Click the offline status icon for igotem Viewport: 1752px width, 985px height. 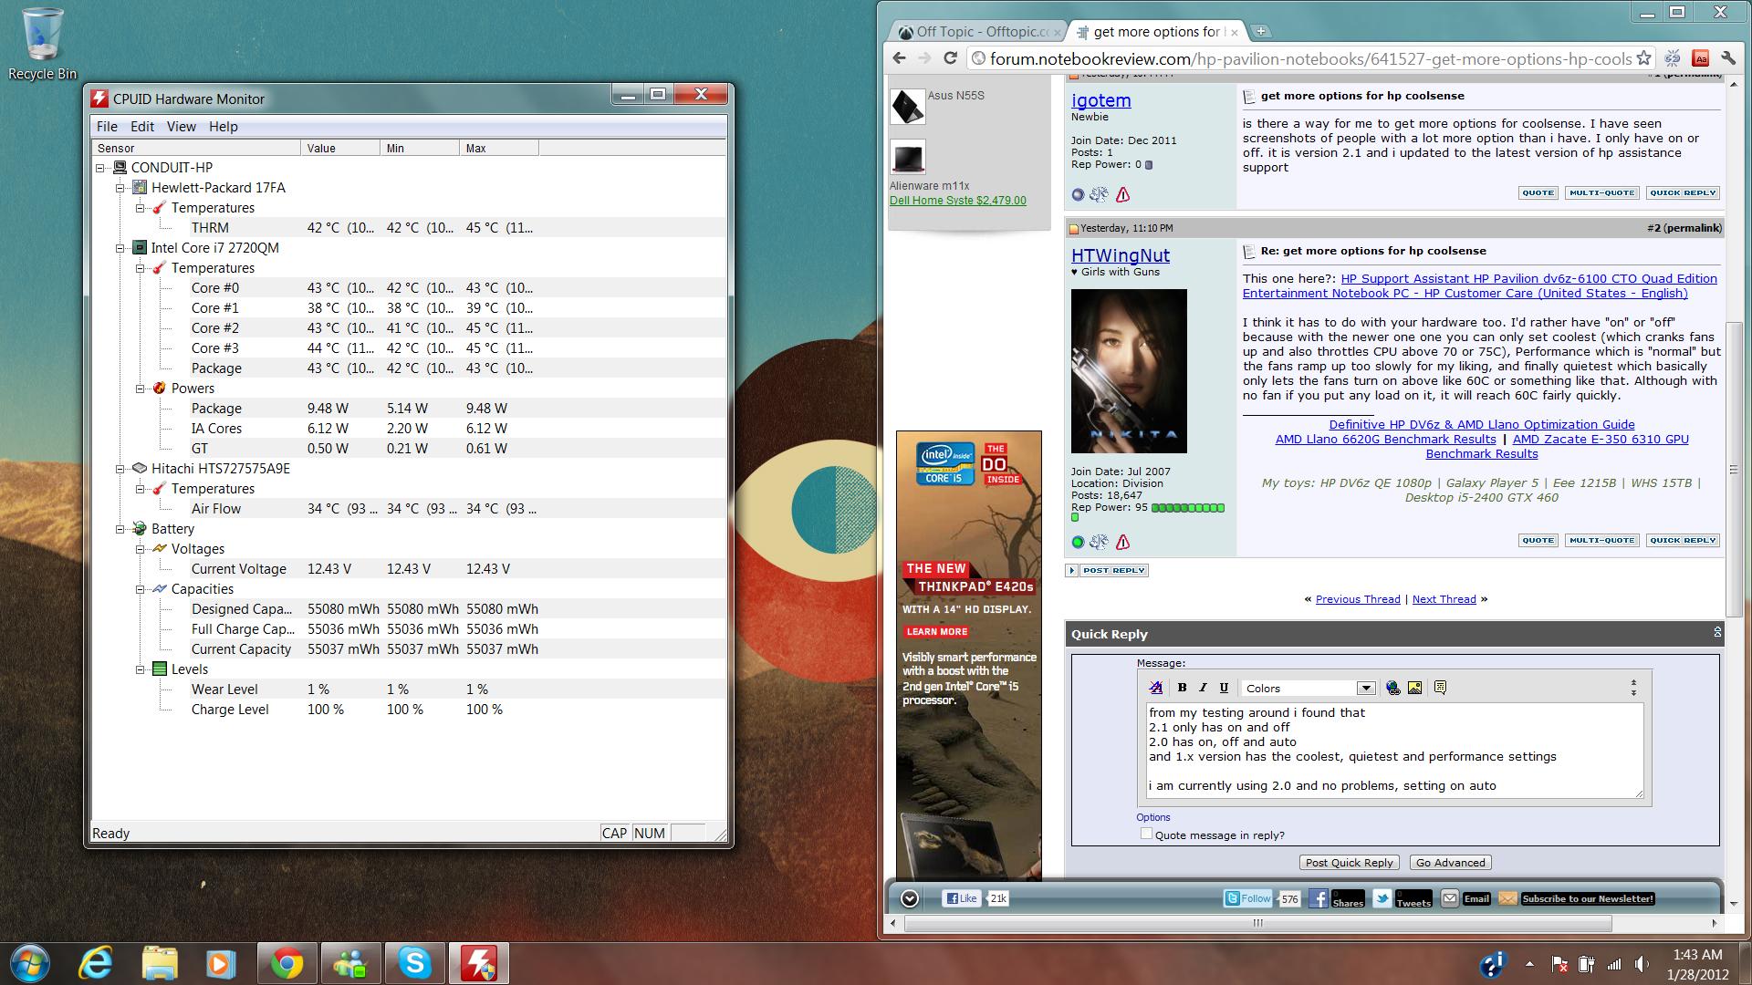(x=1078, y=194)
